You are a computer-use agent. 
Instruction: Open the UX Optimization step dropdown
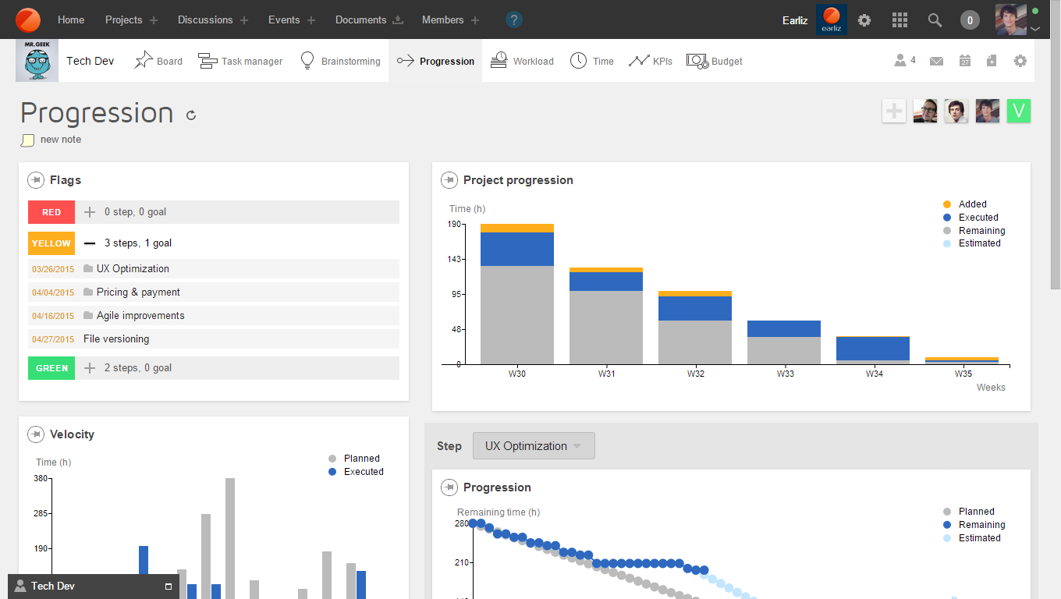pos(534,446)
